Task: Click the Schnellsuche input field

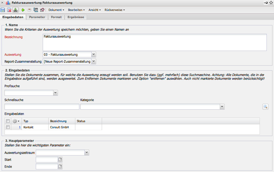Action: [x=42, y=107]
